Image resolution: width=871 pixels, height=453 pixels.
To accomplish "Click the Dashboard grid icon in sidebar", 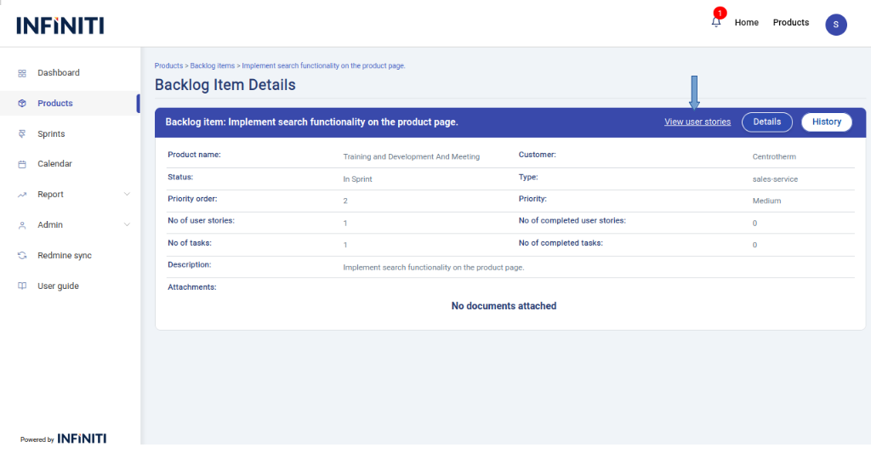I will [22, 73].
